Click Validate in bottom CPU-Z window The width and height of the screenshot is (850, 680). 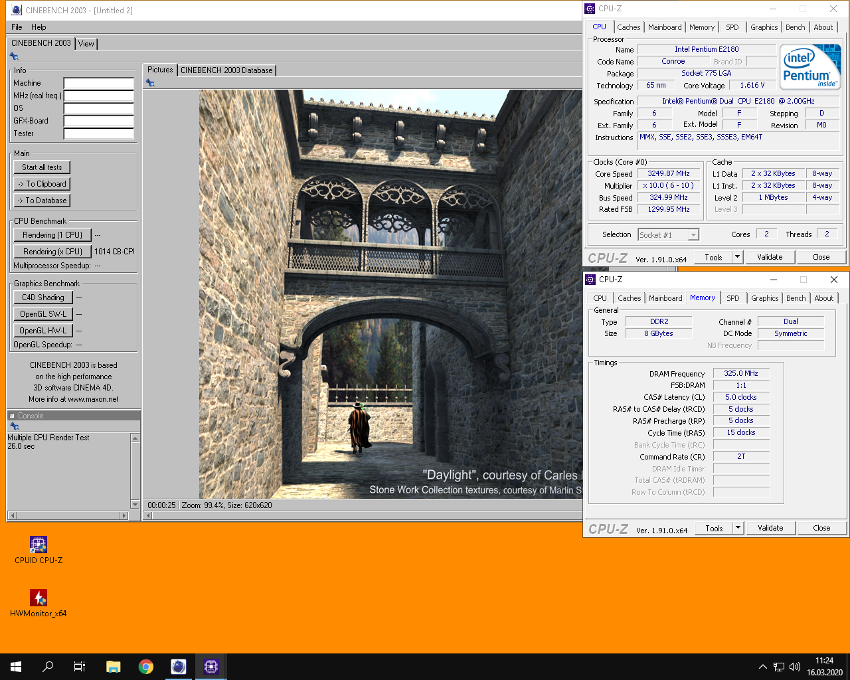[x=770, y=528]
